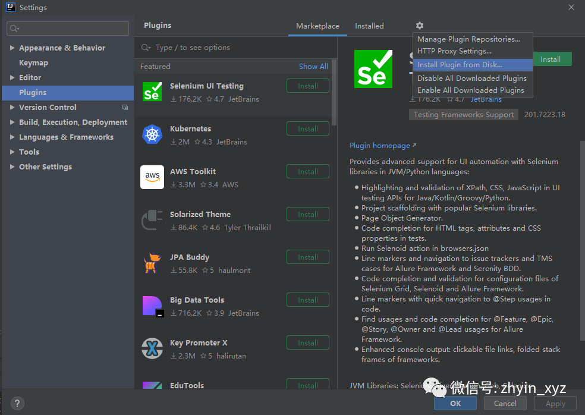Select the Big Data Tools title

point(197,300)
